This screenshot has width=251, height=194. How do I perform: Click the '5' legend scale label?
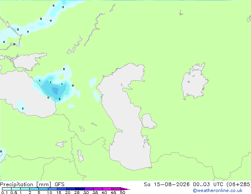click(39, 192)
